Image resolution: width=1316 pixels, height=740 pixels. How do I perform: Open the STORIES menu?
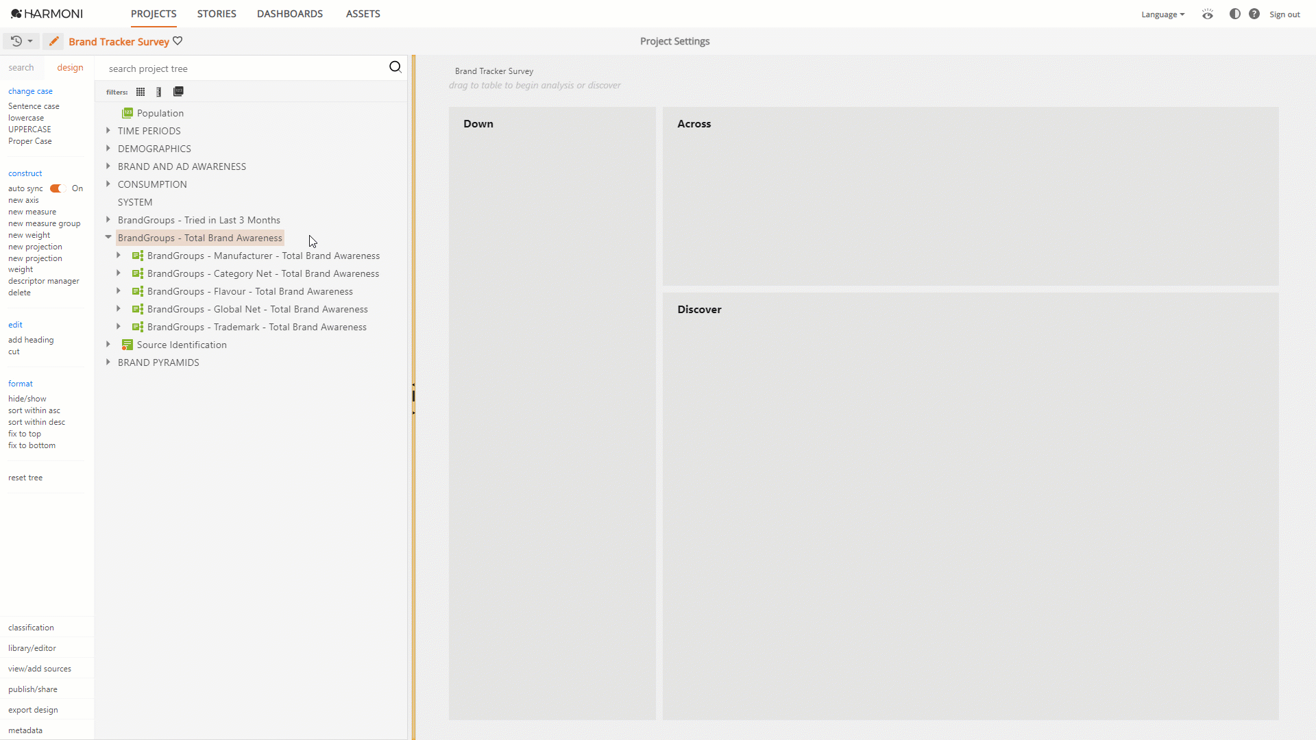click(217, 14)
